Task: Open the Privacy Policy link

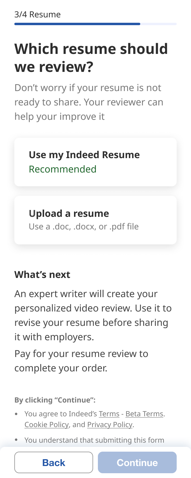Action: pos(110,425)
